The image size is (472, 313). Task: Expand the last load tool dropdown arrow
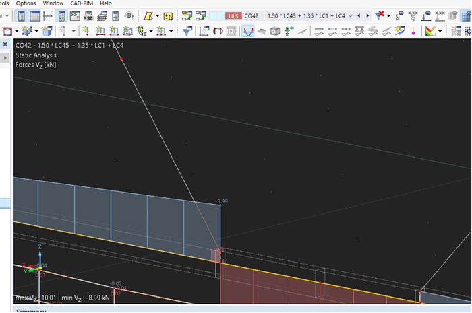[x=171, y=31]
